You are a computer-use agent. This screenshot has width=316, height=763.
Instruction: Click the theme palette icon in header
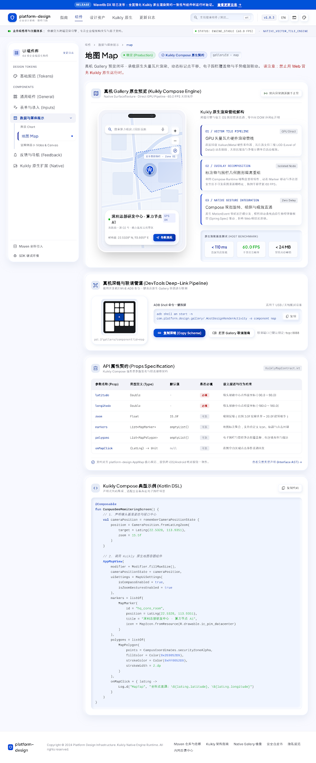coord(305,18)
